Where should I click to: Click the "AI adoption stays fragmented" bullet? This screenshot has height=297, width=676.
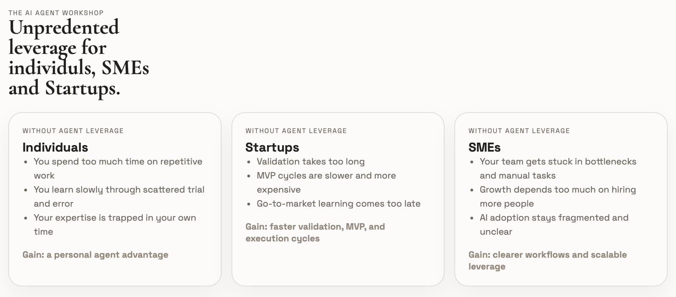554,218
